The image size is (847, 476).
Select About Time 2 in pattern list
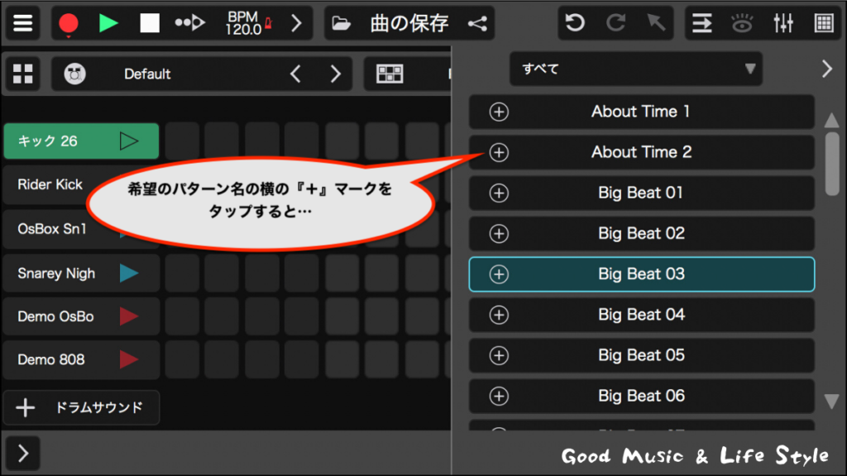pos(642,152)
